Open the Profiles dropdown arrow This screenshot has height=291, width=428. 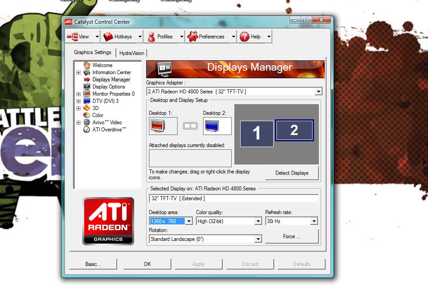(x=182, y=37)
